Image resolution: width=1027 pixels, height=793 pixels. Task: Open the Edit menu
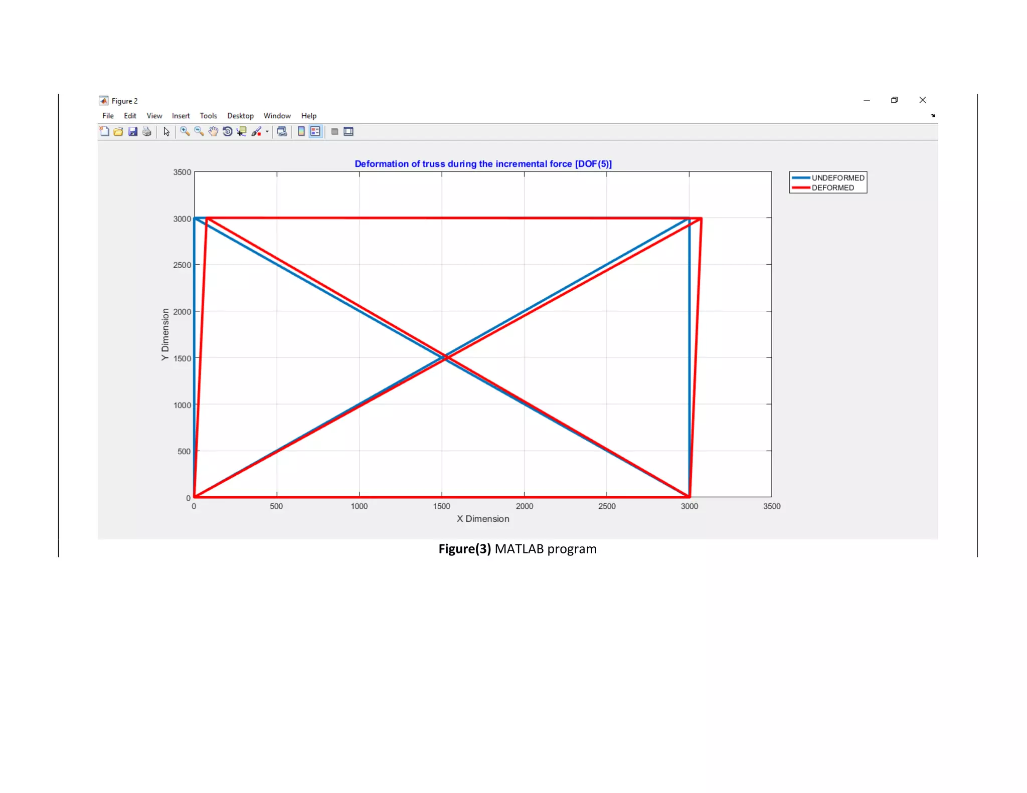pyautogui.click(x=130, y=116)
